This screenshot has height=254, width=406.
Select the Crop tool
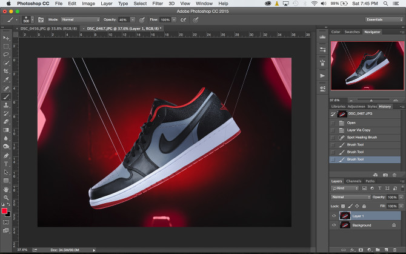6,71
